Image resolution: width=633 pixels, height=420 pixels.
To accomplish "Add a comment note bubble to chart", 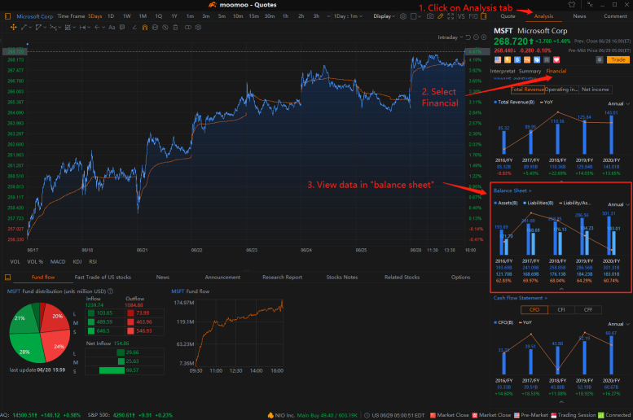I will tap(122, 28).
